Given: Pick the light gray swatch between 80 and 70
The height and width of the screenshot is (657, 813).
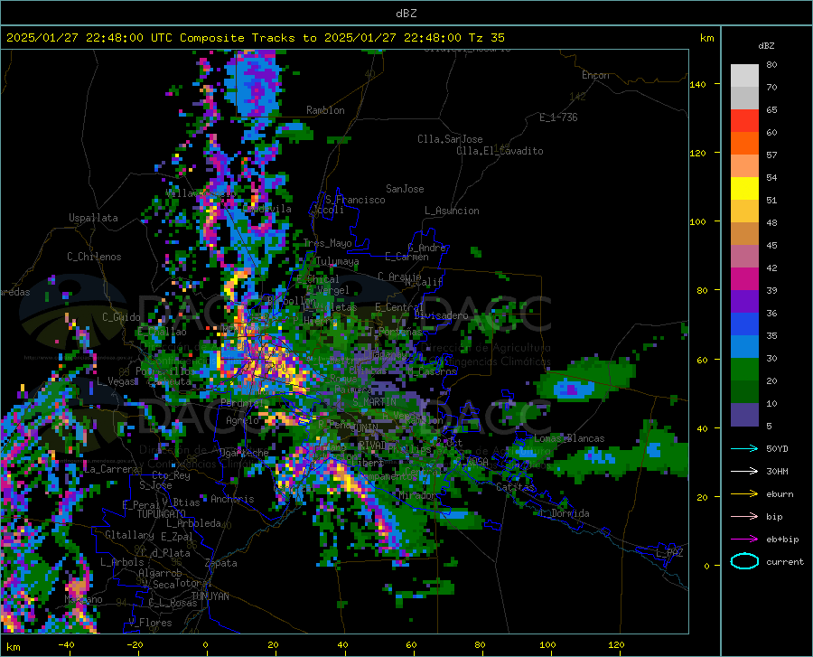Looking at the screenshot, I should point(744,76).
